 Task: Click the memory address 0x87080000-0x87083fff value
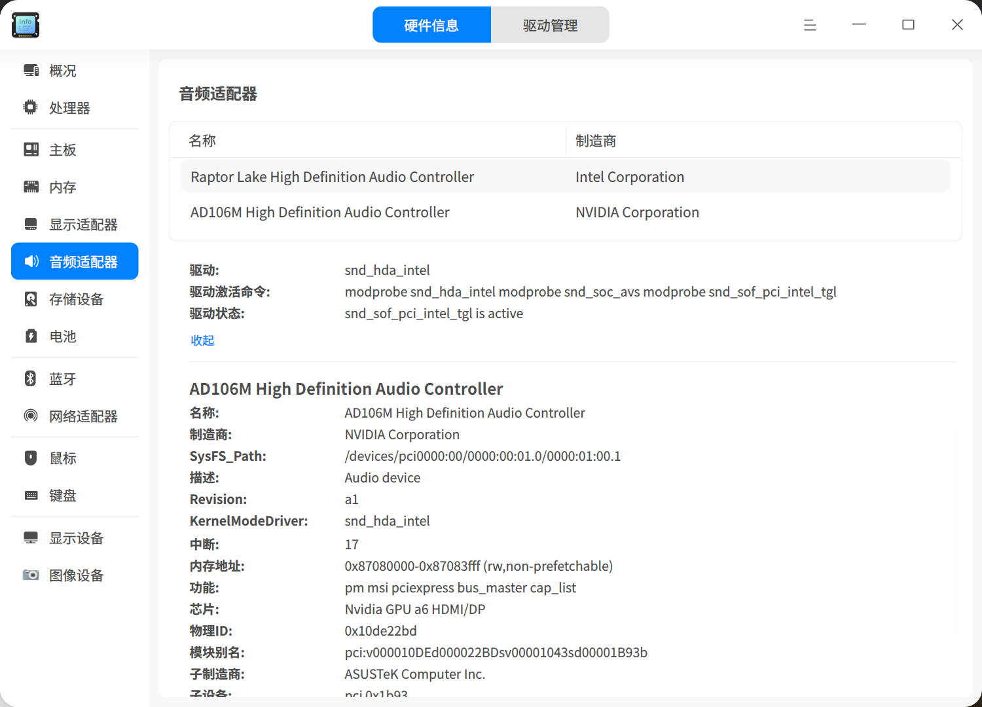[x=479, y=566]
